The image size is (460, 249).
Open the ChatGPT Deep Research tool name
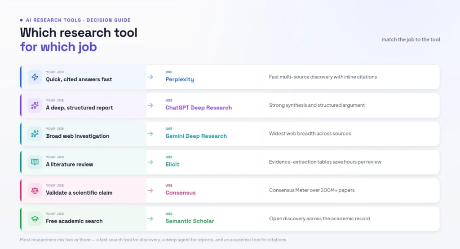pos(199,108)
